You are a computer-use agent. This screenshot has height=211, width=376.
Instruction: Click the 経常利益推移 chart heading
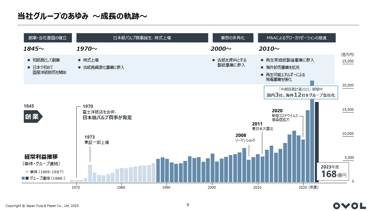(x=41, y=157)
